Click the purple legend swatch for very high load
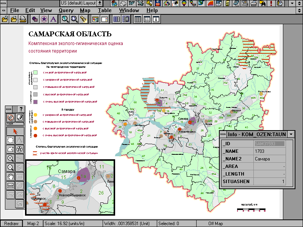This screenshot has width=303, height=227. coord(35,102)
